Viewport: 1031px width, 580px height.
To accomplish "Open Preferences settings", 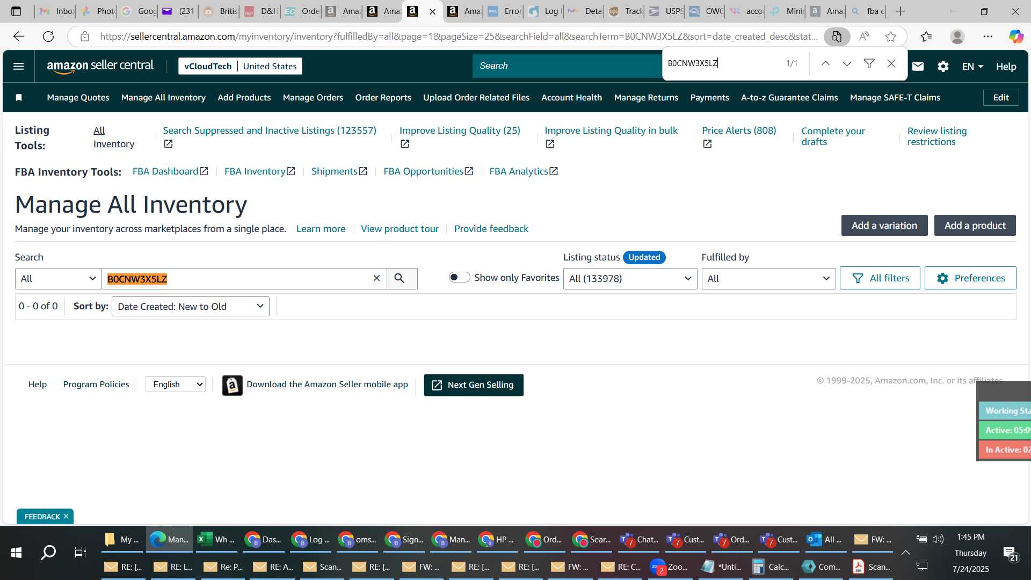I will (x=970, y=278).
